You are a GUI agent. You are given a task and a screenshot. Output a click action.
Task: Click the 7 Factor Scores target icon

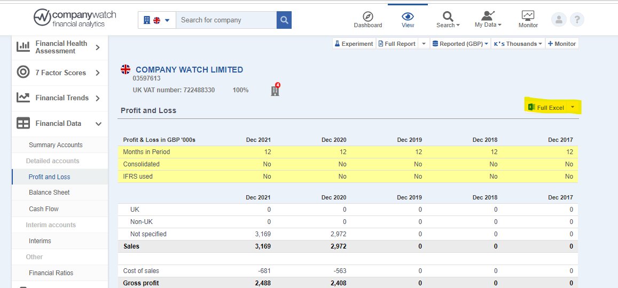tap(23, 73)
